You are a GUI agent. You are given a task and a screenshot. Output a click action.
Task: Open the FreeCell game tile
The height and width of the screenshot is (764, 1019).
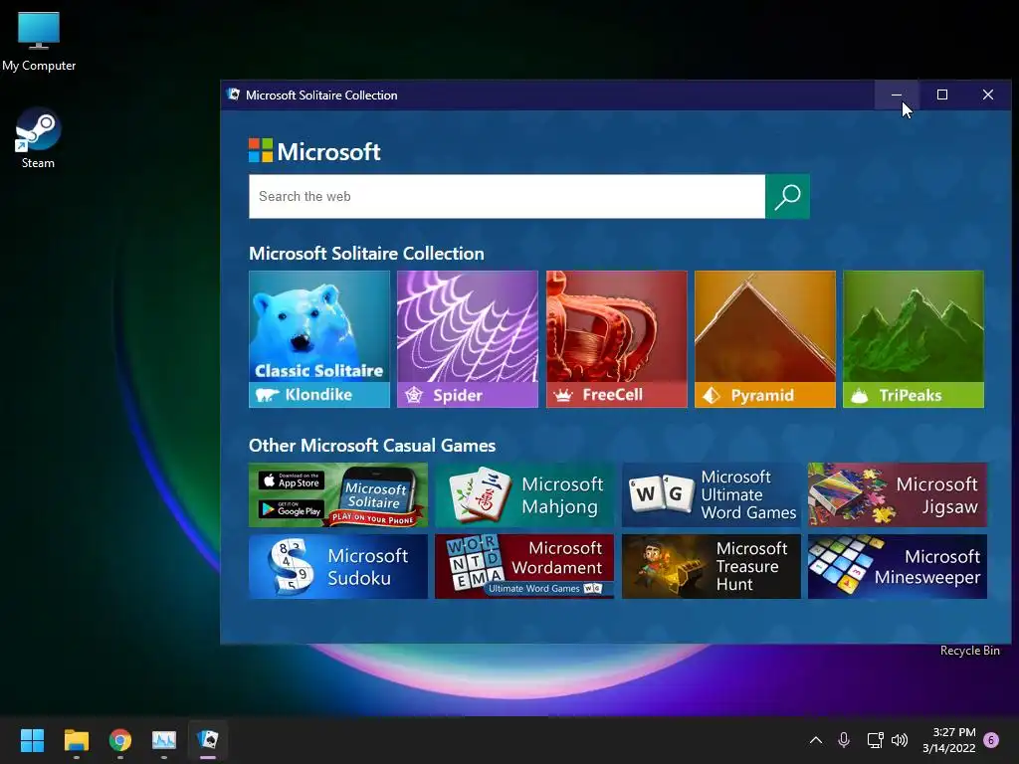[616, 339]
